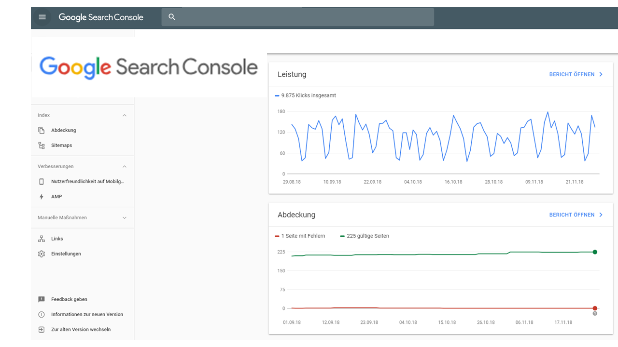Viewport: 618px width, 347px height.
Task: Click the red endpoint marker on coverage chart
Action: pos(595,308)
